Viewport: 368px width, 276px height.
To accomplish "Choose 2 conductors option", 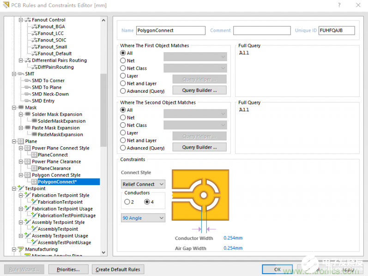I will point(127,202).
